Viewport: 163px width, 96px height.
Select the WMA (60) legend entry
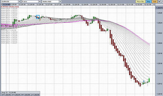coord(9,18)
